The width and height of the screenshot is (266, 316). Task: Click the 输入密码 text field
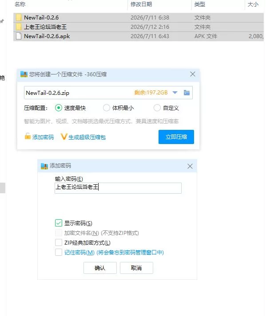point(118,188)
